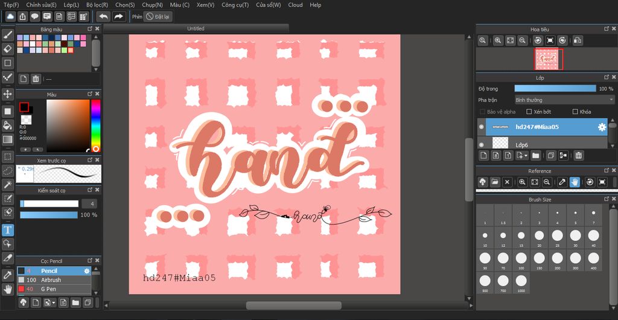
Task: Click the Navigator preview thumbnail
Action: 548,59
